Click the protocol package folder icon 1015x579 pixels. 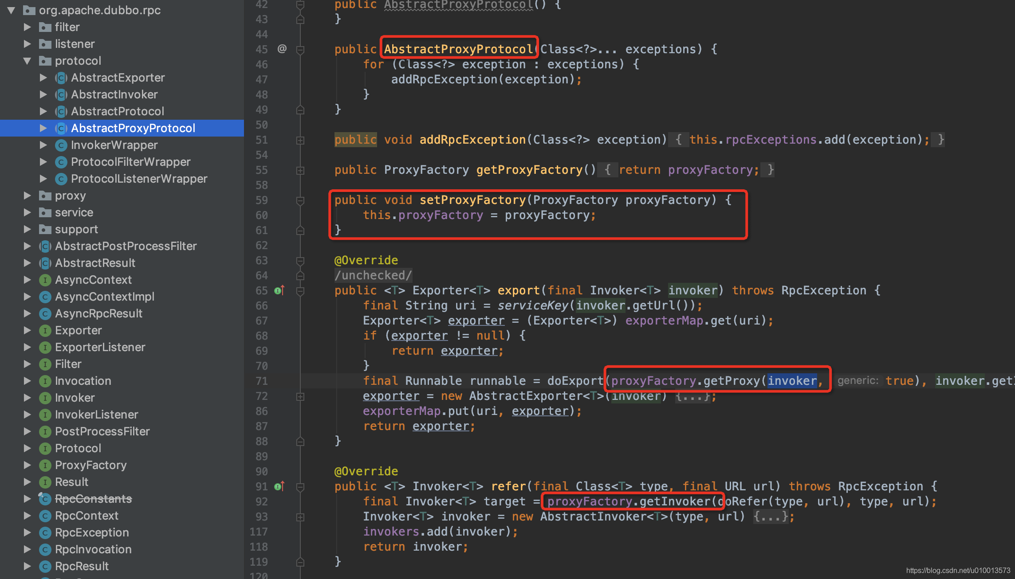tap(45, 61)
